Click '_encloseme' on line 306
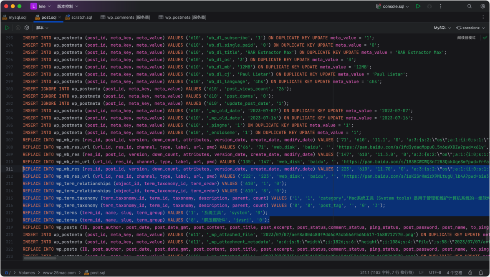 pyautogui.click(x=222, y=132)
